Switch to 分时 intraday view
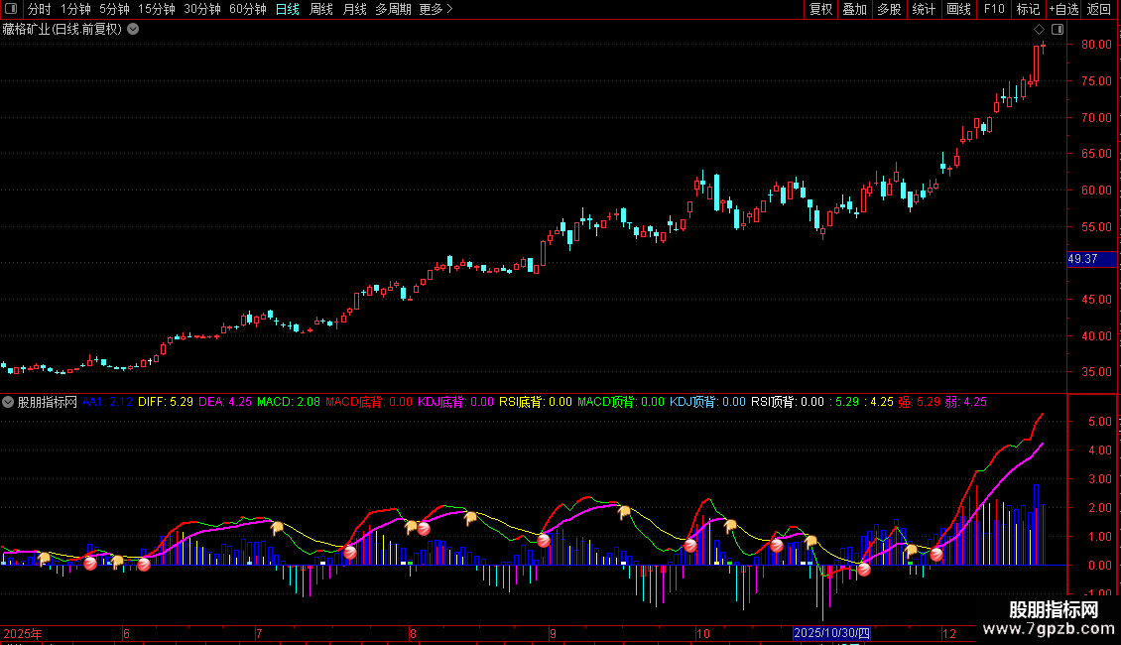Viewport: 1121px width, 645px height. 40,9
